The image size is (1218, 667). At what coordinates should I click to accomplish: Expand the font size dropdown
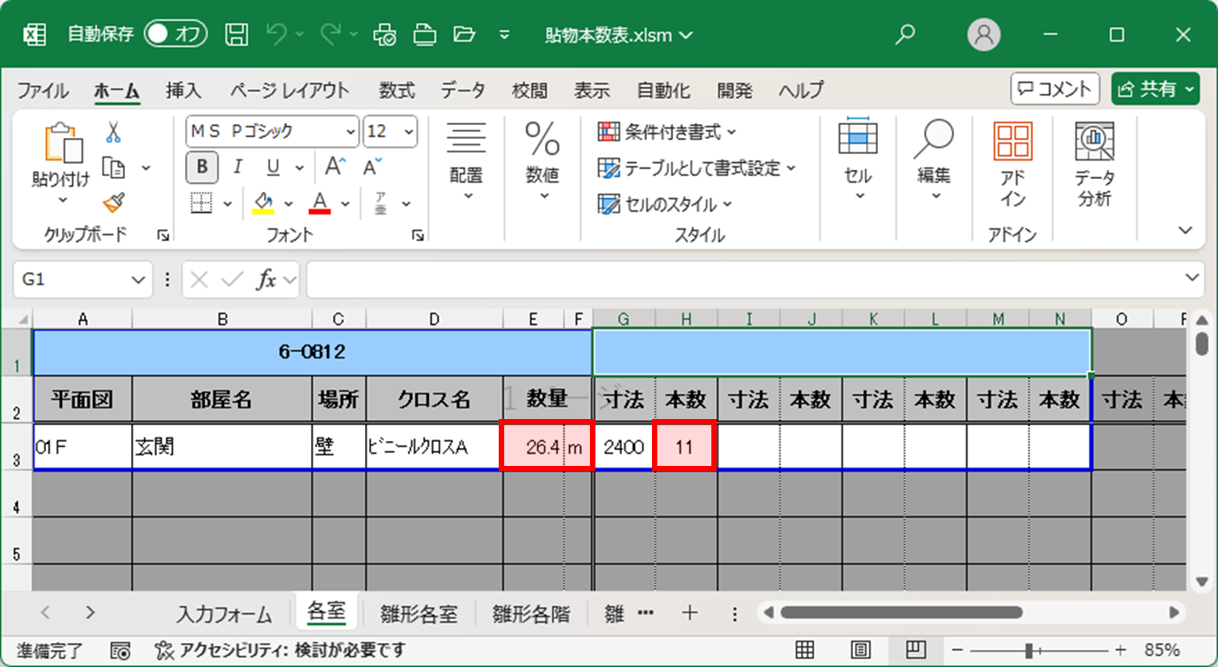pos(408,132)
